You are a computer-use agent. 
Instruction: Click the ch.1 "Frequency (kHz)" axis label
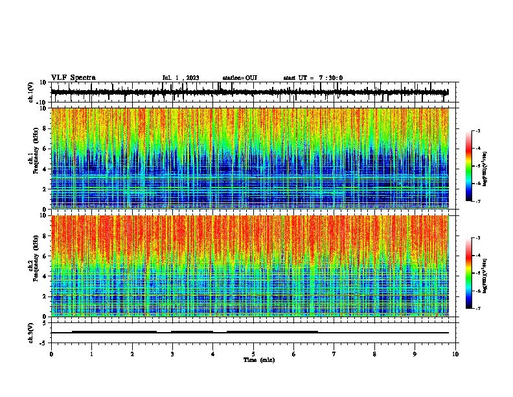pyautogui.click(x=36, y=150)
